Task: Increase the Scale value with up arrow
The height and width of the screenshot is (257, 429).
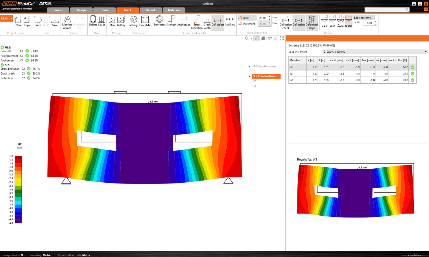Action: [375, 22]
